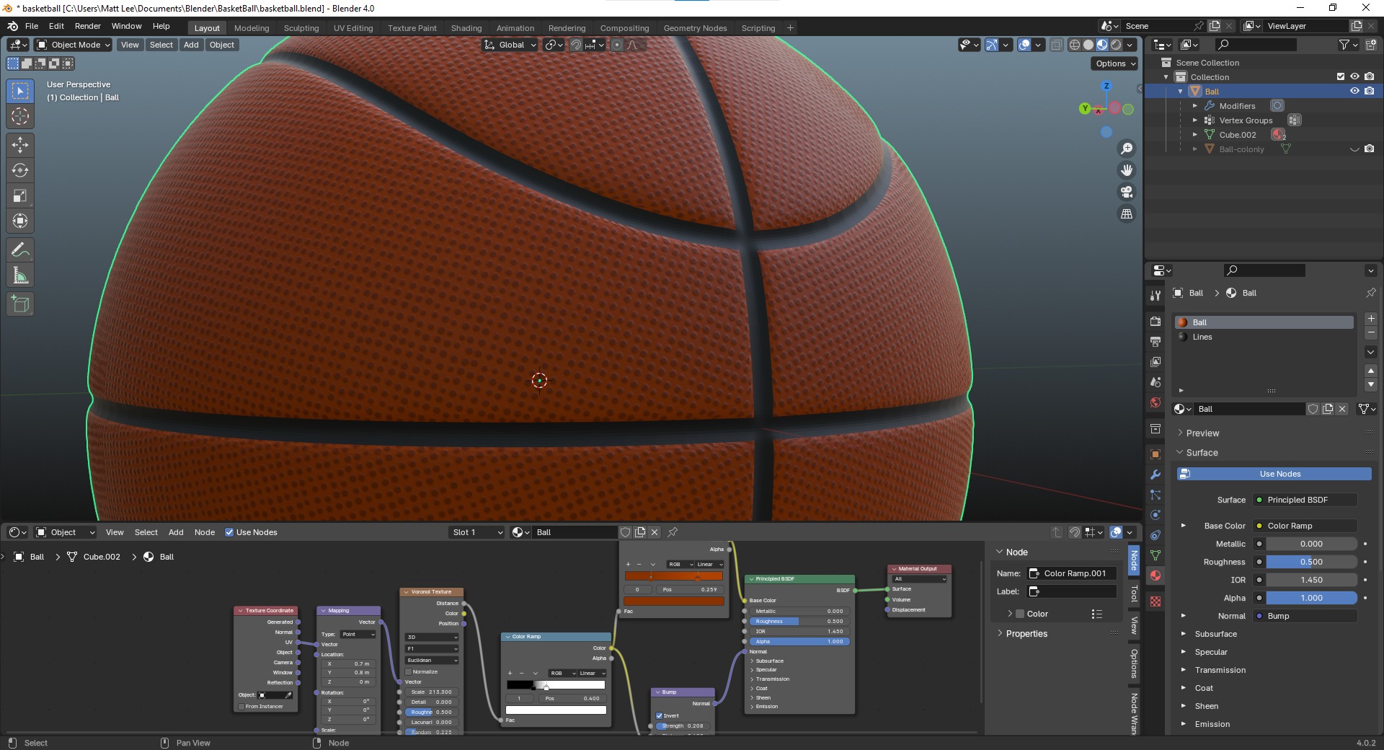Toggle Invert checkbox on Bump node
This screenshot has height=750, width=1384.
659,716
